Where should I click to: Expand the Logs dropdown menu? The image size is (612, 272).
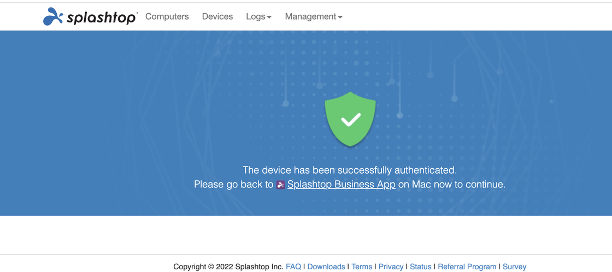[x=259, y=16]
